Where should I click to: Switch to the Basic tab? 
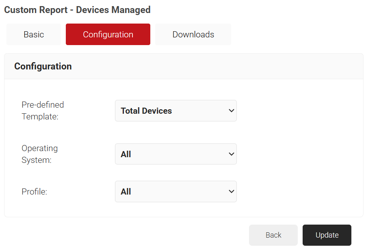tap(34, 35)
